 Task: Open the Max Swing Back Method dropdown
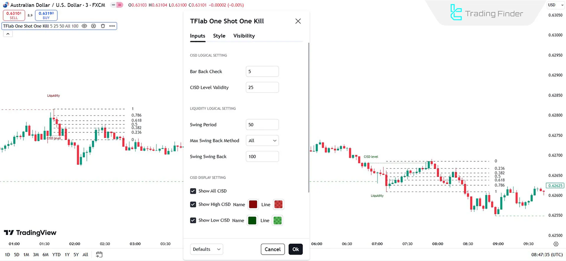[262, 141]
